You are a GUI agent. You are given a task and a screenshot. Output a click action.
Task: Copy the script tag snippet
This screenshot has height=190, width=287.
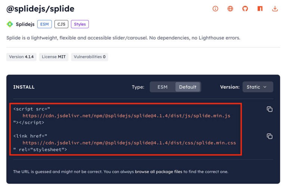pyautogui.click(x=269, y=109)
